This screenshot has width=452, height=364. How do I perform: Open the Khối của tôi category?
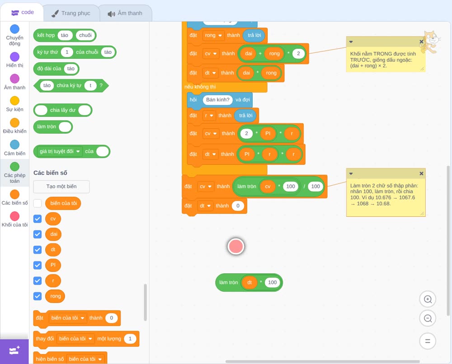(14, 219)
